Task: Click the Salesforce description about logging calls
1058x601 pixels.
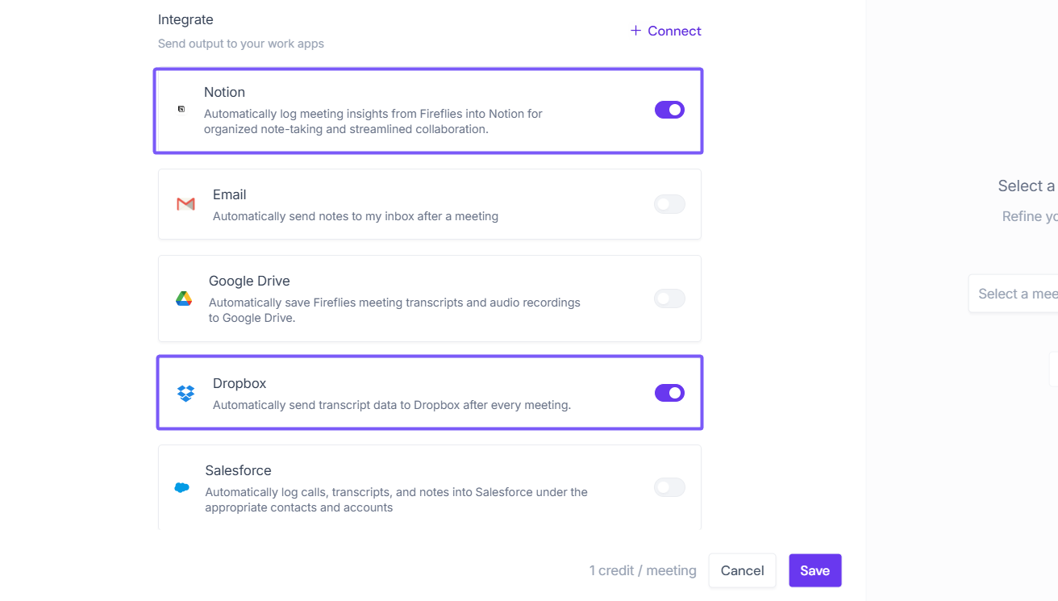Action: [397, 499]
